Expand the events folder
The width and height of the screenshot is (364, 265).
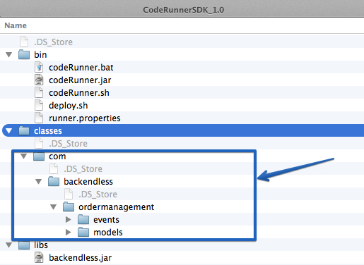click(69, 220)
